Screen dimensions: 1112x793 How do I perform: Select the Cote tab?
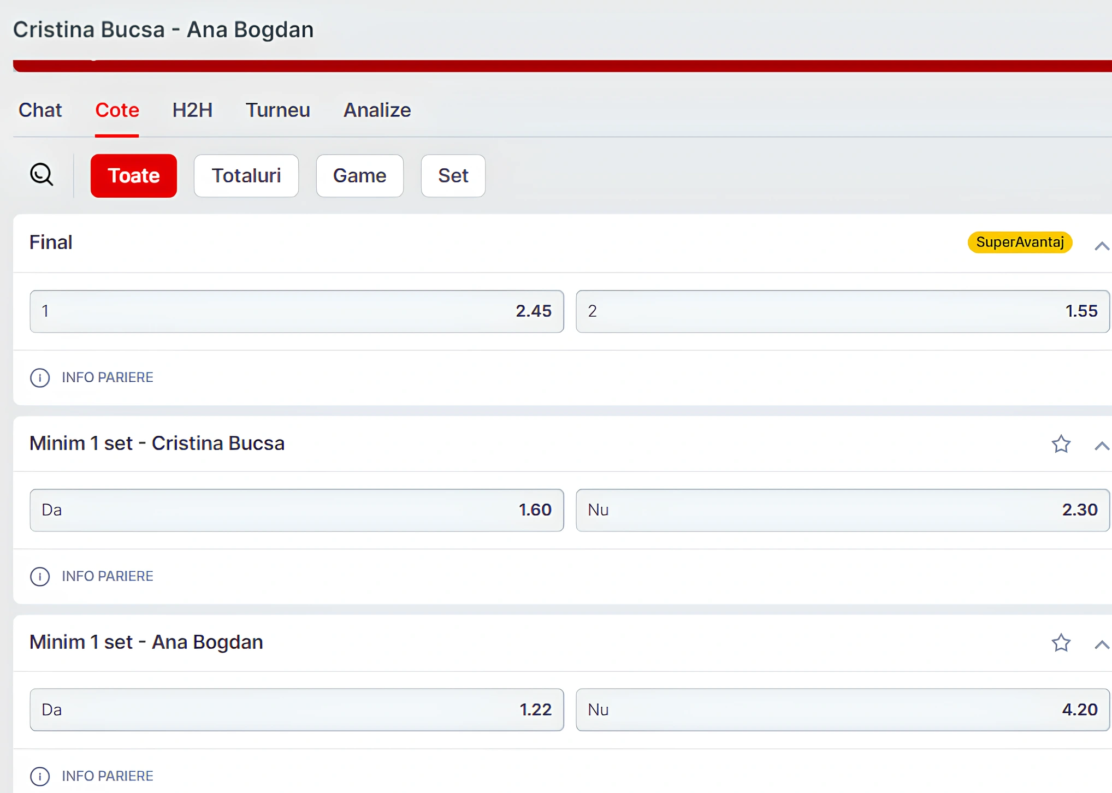(117, 110)
